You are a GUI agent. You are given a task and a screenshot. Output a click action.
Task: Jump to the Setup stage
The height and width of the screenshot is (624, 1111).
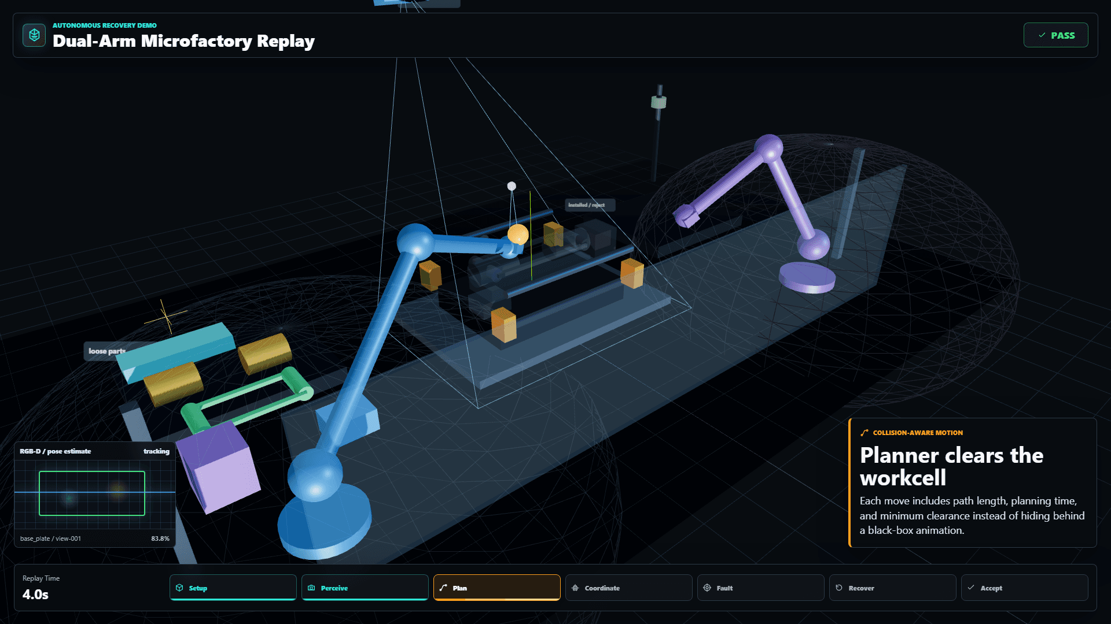coord(233,588)
